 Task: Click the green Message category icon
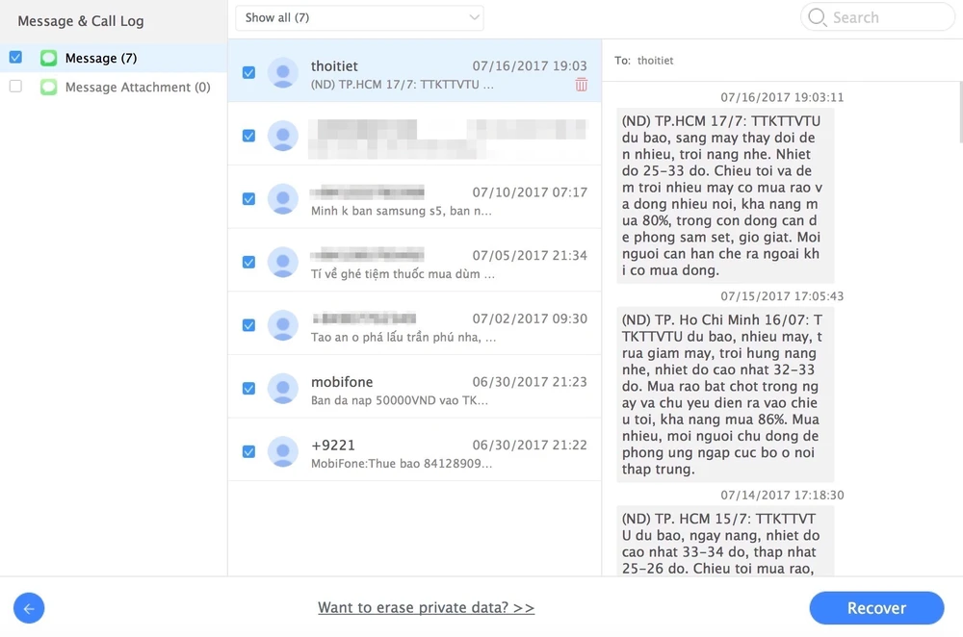48,59
